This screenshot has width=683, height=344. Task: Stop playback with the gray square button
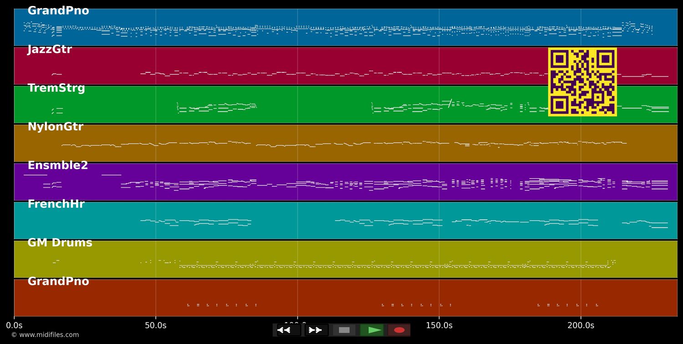[x=344, y=330]
